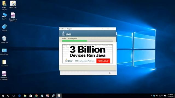Open the ajinkya pophale user folder icon
The height and width of the screenshot is (98, 175).
point(4,5)
